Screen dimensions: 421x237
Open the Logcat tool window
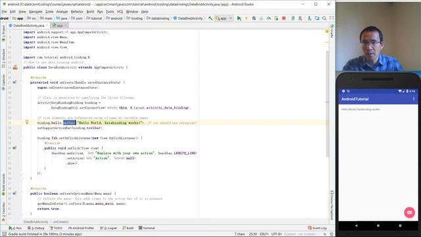point(109,228)
